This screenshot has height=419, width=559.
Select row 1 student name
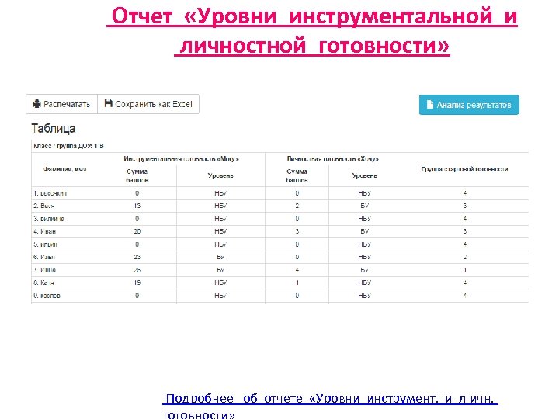(x=50, y=193)
